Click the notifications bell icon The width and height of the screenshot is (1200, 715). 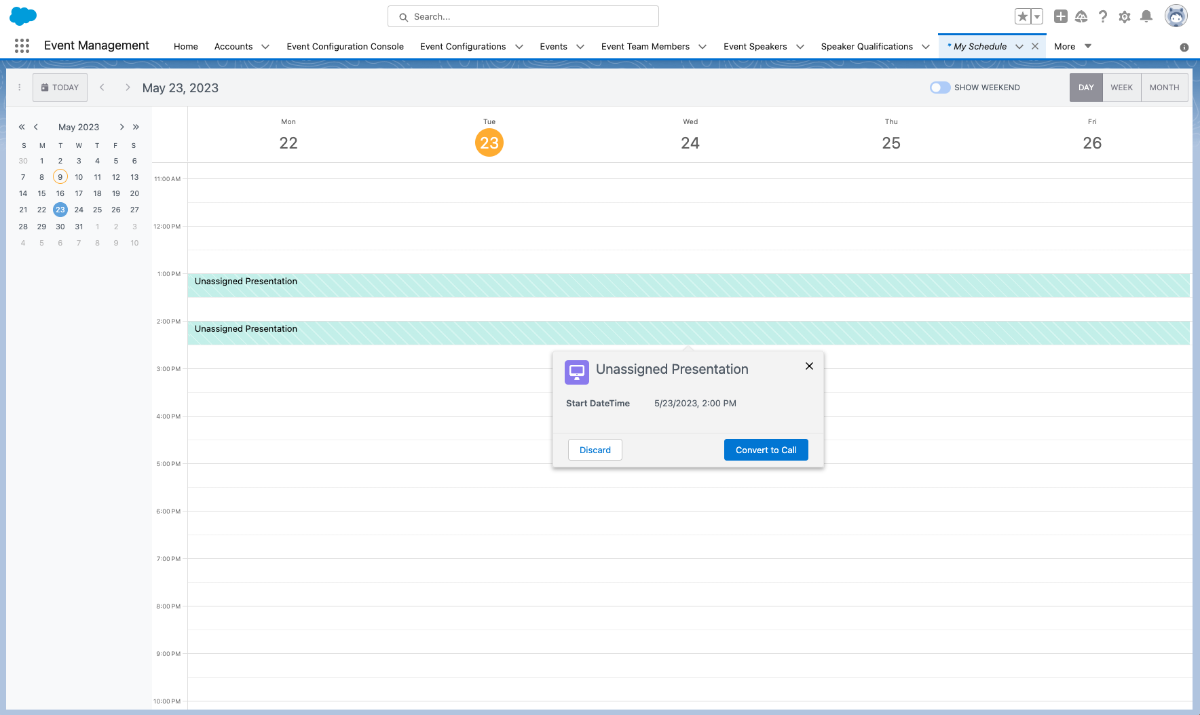pyautogui.click(x=1146, y=16)
